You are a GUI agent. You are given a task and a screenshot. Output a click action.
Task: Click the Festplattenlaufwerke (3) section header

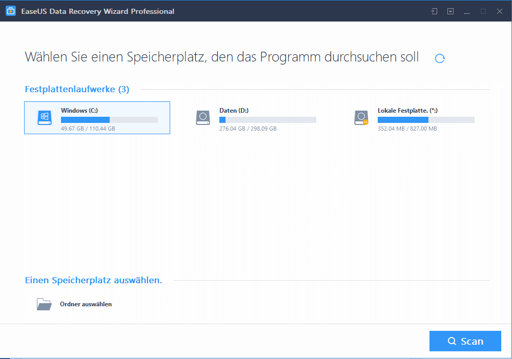click(77, 89)
